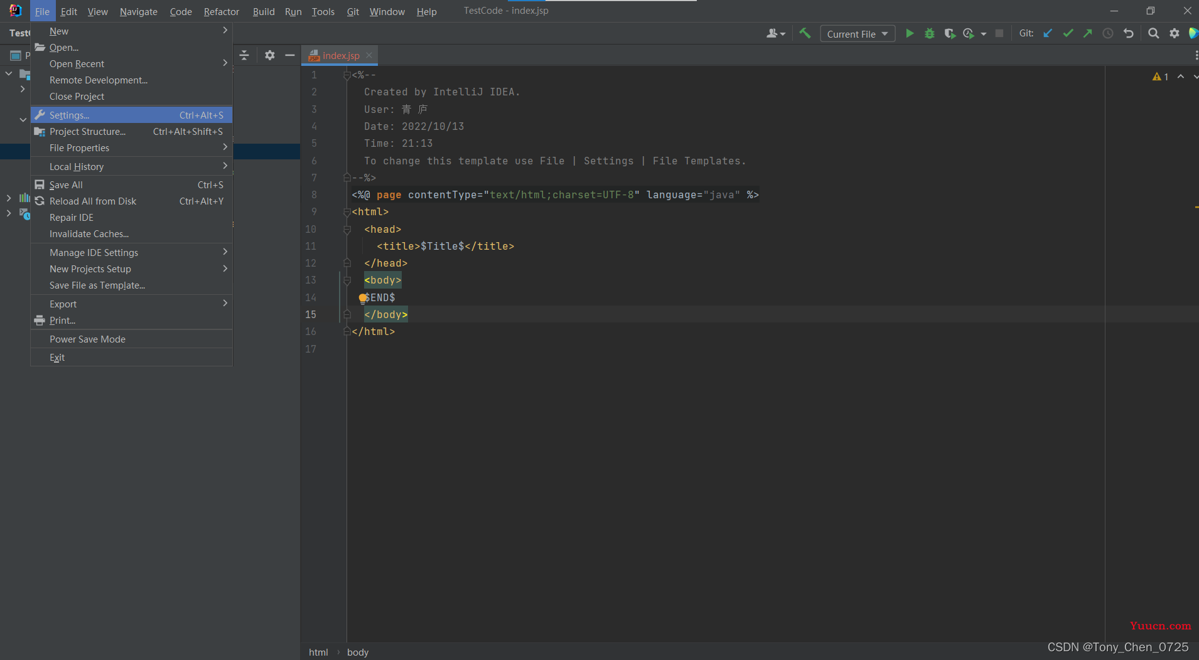
Task: Choose Close Project in the File menu
Action: [x=132, y=96]
